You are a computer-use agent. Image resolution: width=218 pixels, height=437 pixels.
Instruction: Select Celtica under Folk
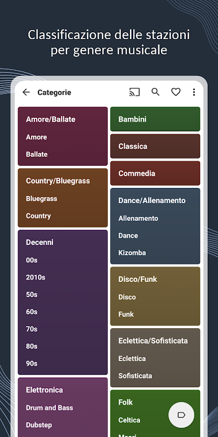tap(129, 420)
